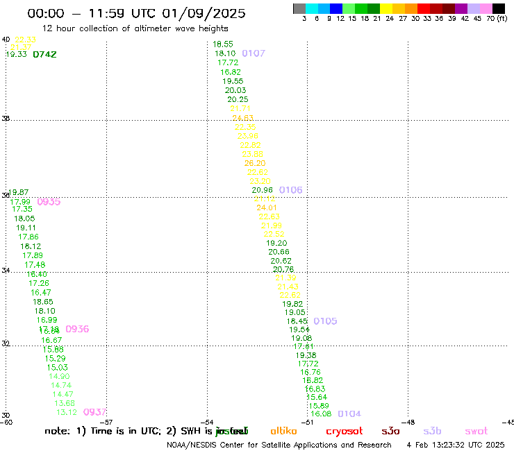Click the scale label '70 (ft)'

[497, 19]
